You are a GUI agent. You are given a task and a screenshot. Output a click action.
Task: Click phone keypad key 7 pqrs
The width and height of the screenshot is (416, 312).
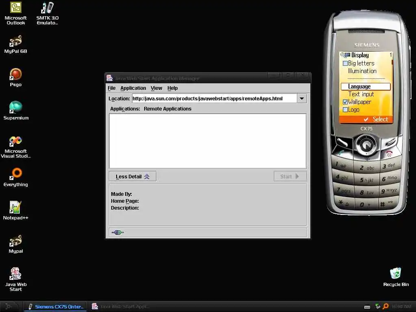pyautogui.click(x=344, y=190)
